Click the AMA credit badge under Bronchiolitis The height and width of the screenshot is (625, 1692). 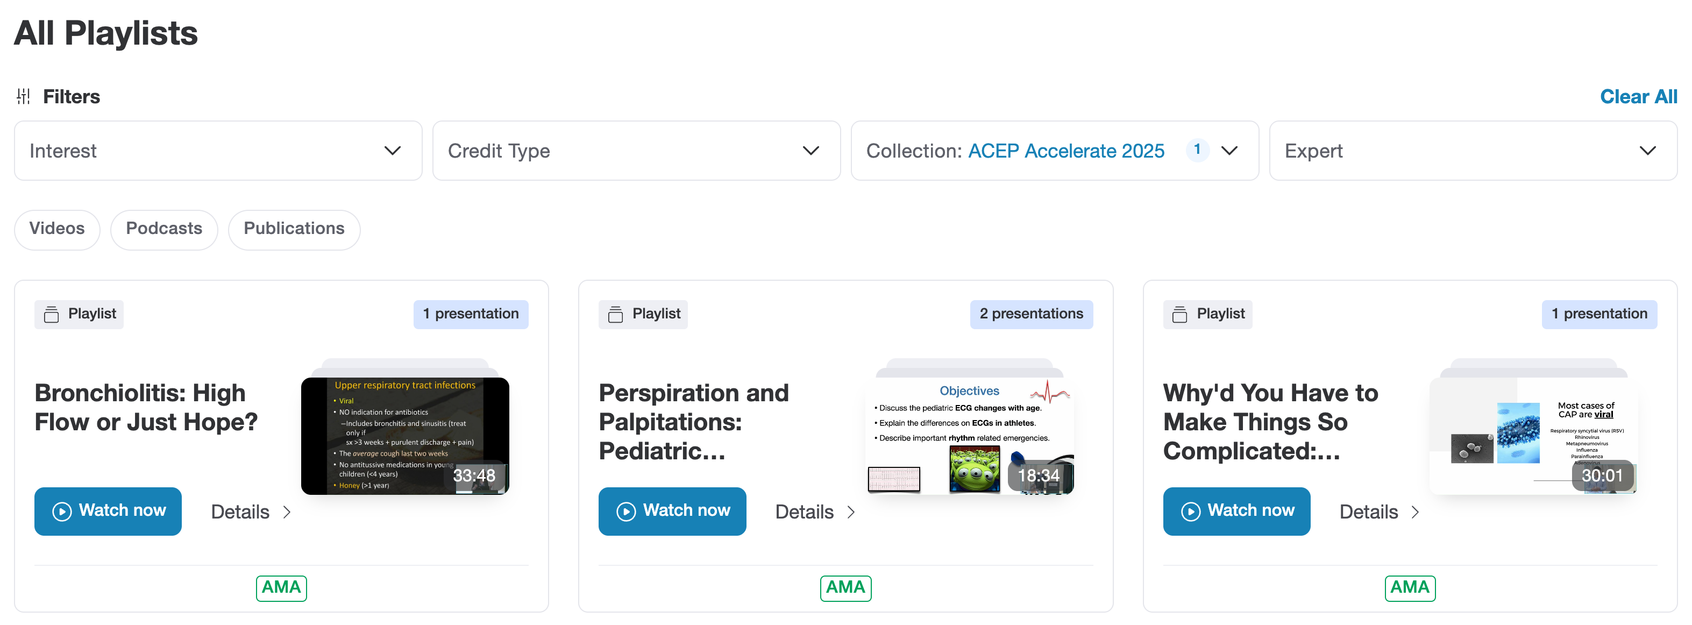[x=281, y=587]
